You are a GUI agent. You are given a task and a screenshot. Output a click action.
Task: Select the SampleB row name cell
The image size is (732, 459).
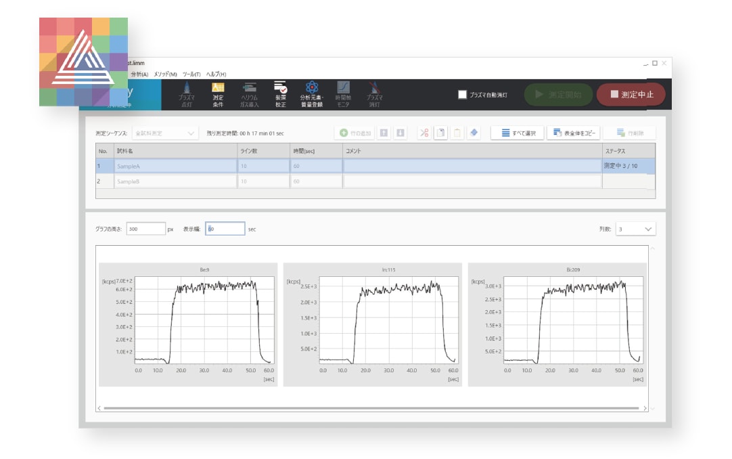click(175, 181)
